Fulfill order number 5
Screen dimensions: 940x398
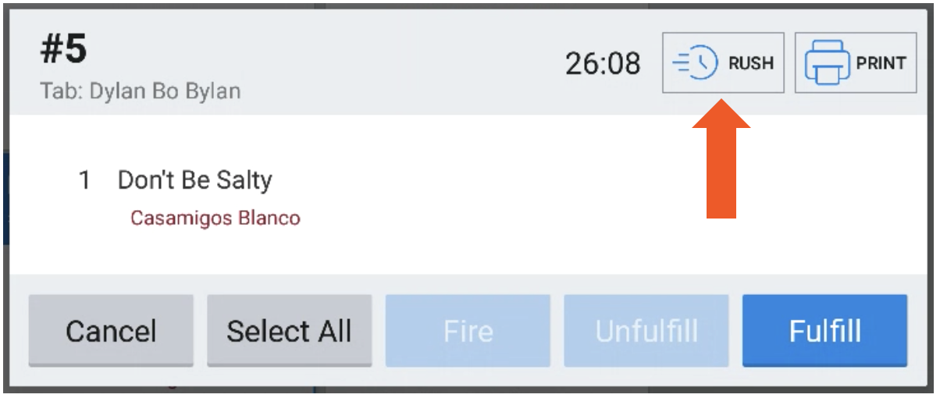824,331
